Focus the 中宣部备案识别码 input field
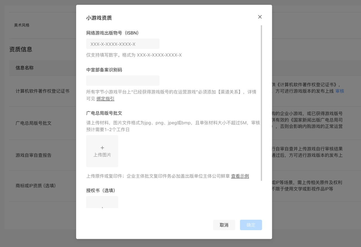 point(123,80)
